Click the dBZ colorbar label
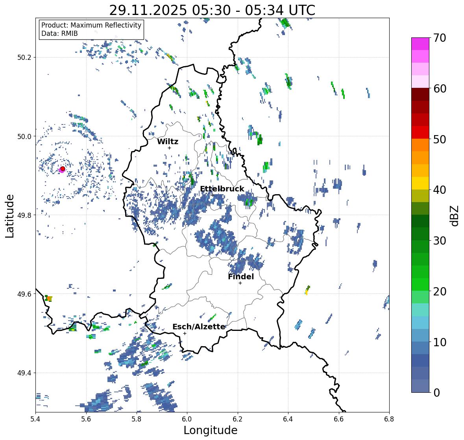 [x=455, y=216]
